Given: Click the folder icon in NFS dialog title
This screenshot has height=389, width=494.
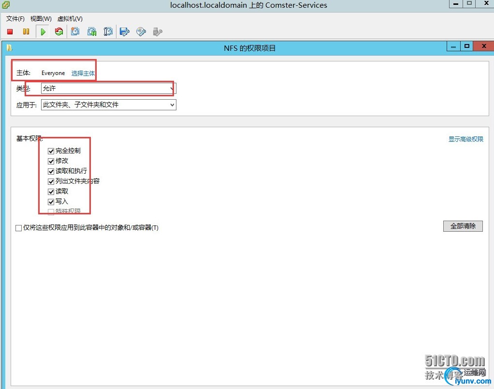Looking at the screenshot, I should click(10, 48).
